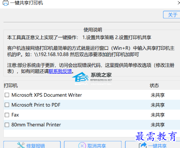Follow the 联系我反馈 feedback link
Image resolution: width=180 pixels, height=148 pixels.
click(x=60, y=71)
